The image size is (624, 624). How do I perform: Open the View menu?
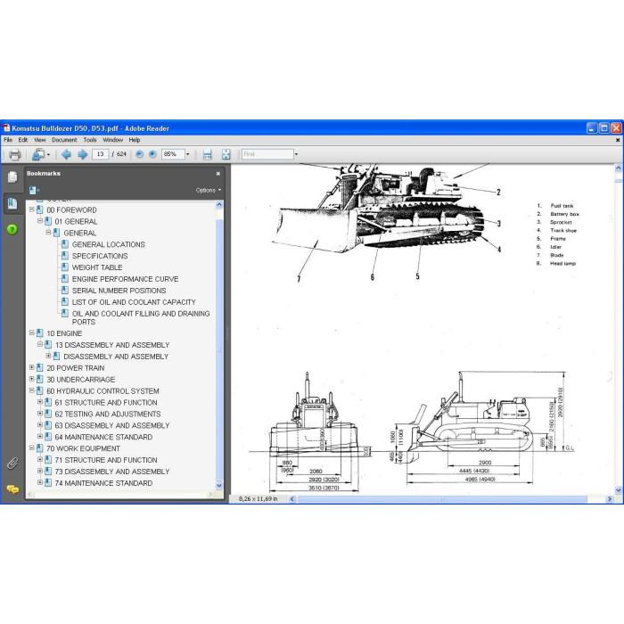click(40, 140)
